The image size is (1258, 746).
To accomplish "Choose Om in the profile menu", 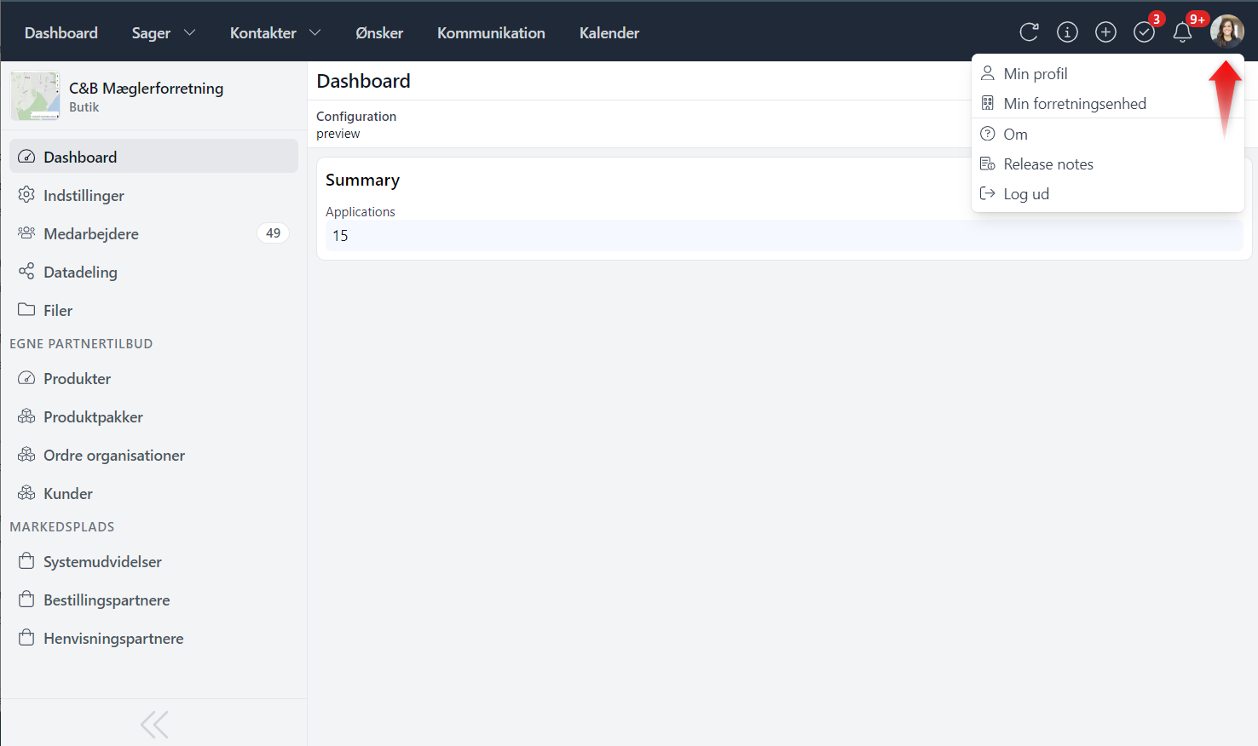I will click(1107, 134).
